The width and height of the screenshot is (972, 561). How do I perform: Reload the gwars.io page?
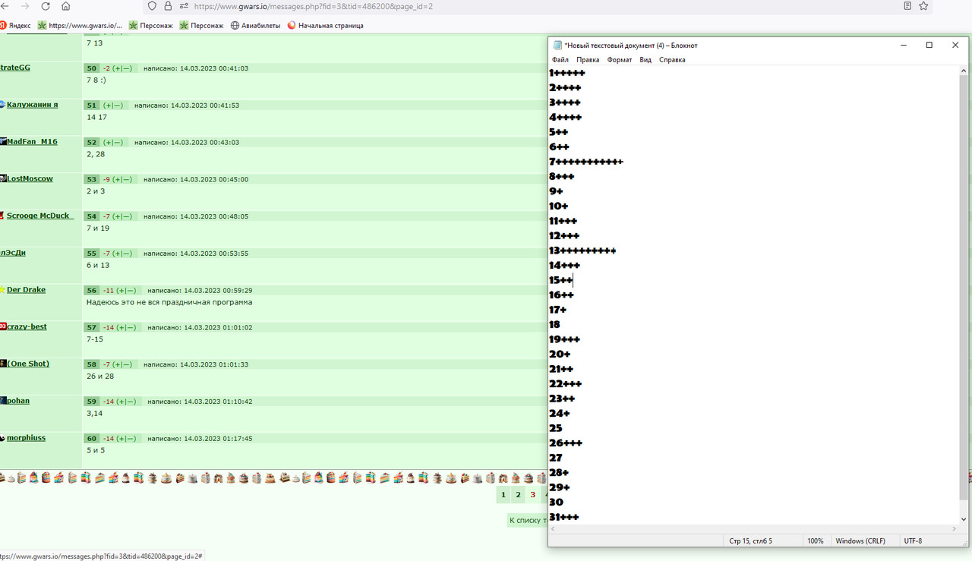coord(46,6)
